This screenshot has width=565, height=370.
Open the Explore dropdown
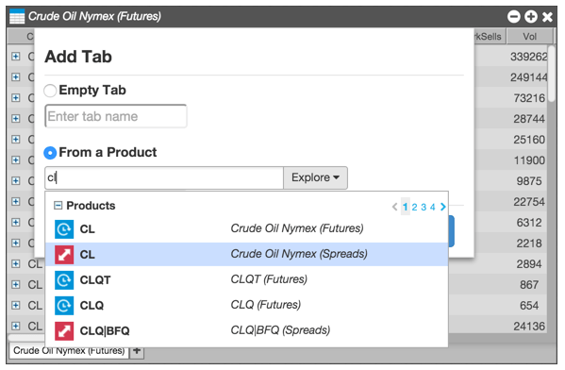[315, 177]
